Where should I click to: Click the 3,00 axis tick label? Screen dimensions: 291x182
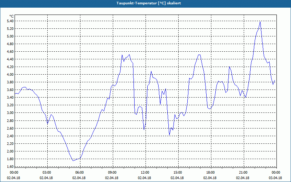11,113
